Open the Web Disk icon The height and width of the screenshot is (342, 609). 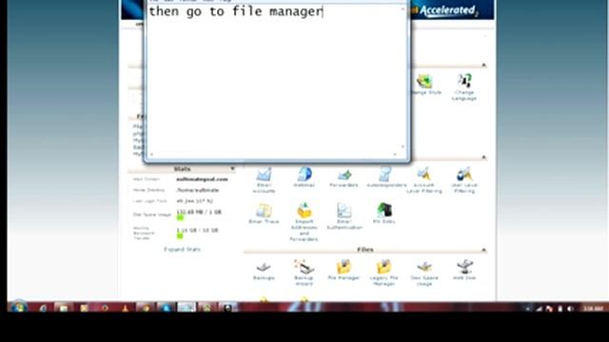tap(464, 267)
